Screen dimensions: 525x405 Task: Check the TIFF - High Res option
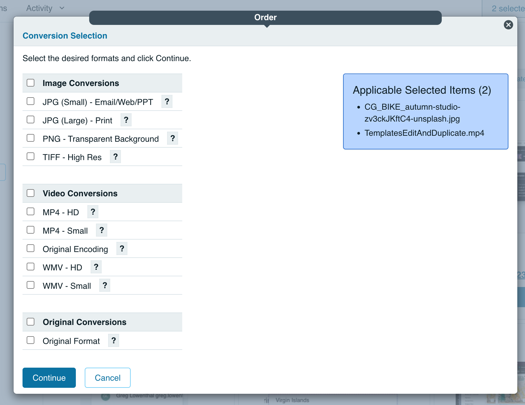click(x=31, y=157)
